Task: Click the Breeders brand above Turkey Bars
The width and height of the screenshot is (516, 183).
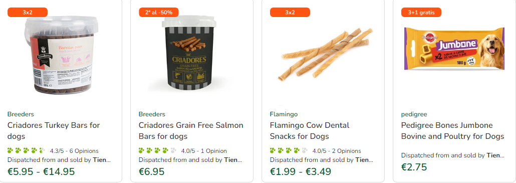Action: pos(21,114)
